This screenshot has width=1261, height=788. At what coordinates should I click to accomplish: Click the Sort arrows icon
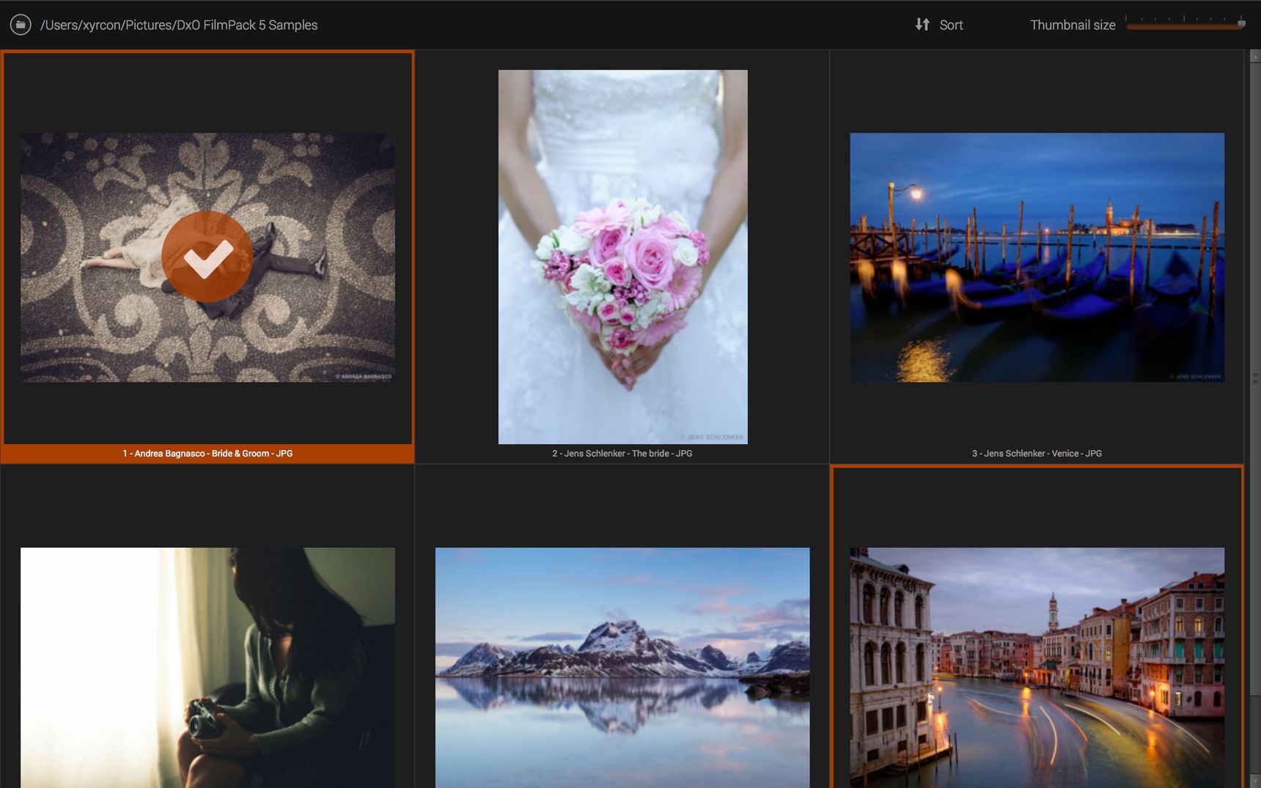922,25
